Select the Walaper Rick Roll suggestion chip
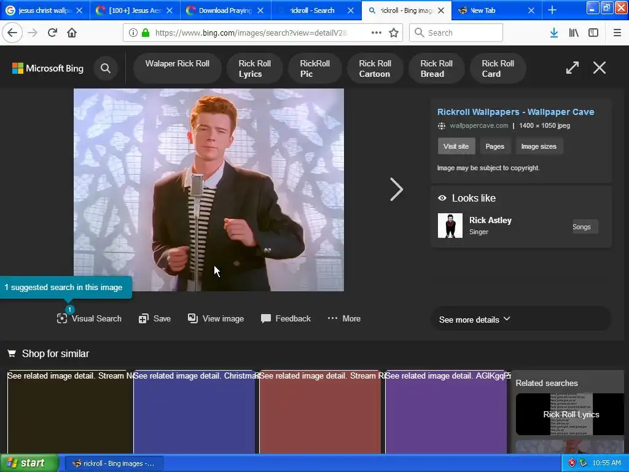This screenshot has width=629, height=472. point(178,68)
